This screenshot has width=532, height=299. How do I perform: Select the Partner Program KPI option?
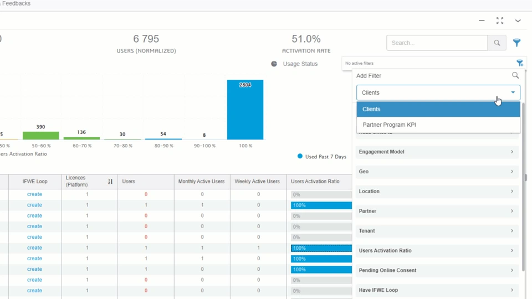438,125
